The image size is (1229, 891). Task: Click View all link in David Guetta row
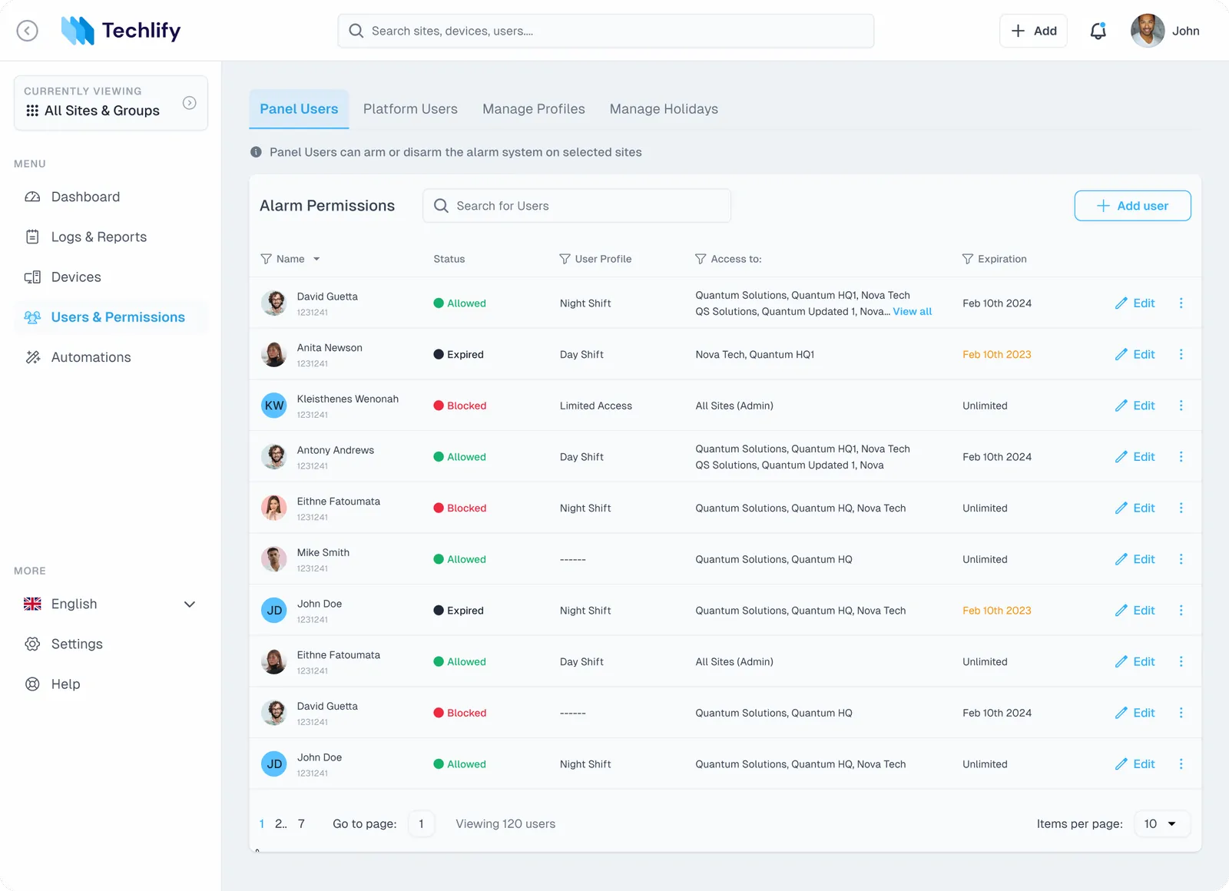click(x=913, y=311)
